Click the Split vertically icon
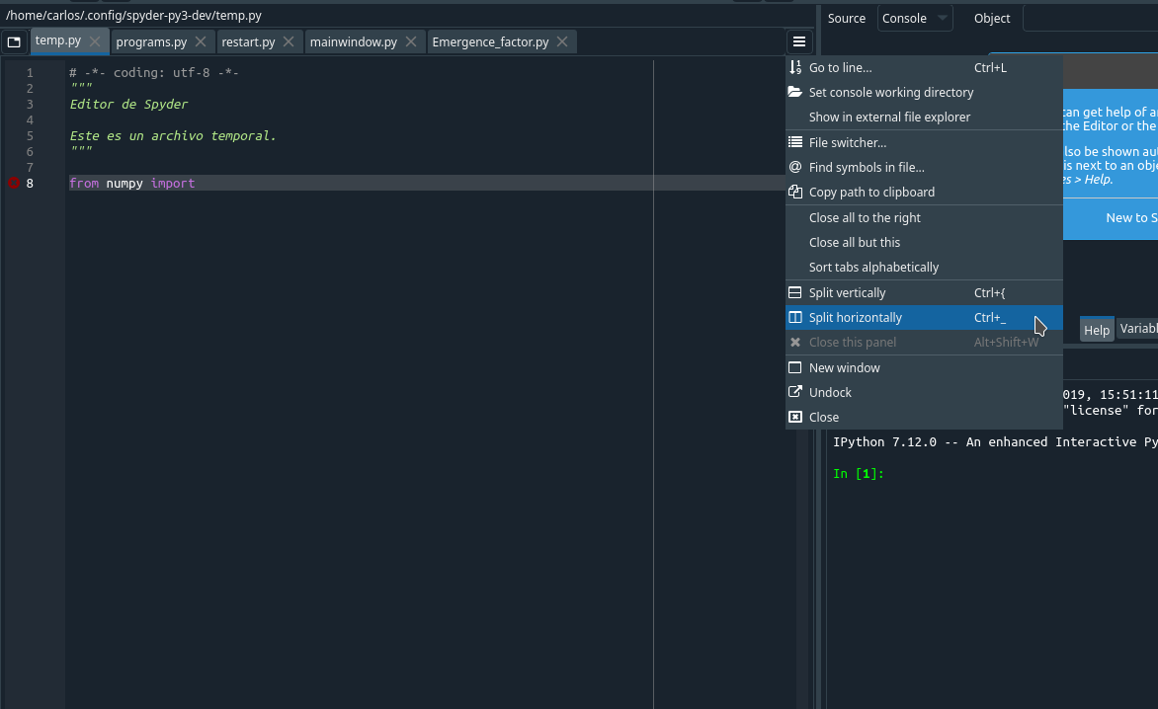The width and height of the screenshot is (1158, 709). pyautogui.click(x=795, y=293)
